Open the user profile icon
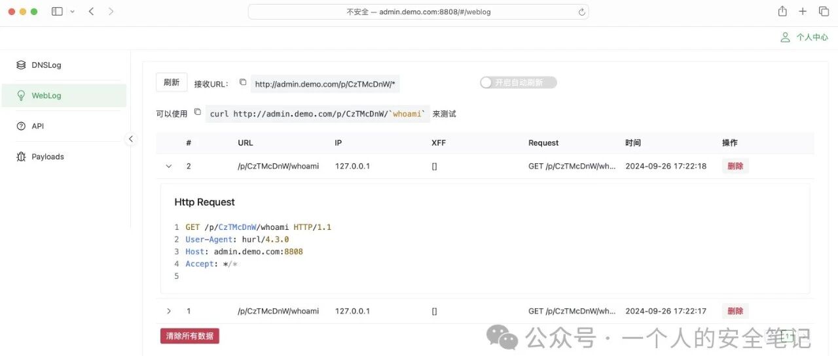Screen dimensions: 838x356 coord(785,37)
